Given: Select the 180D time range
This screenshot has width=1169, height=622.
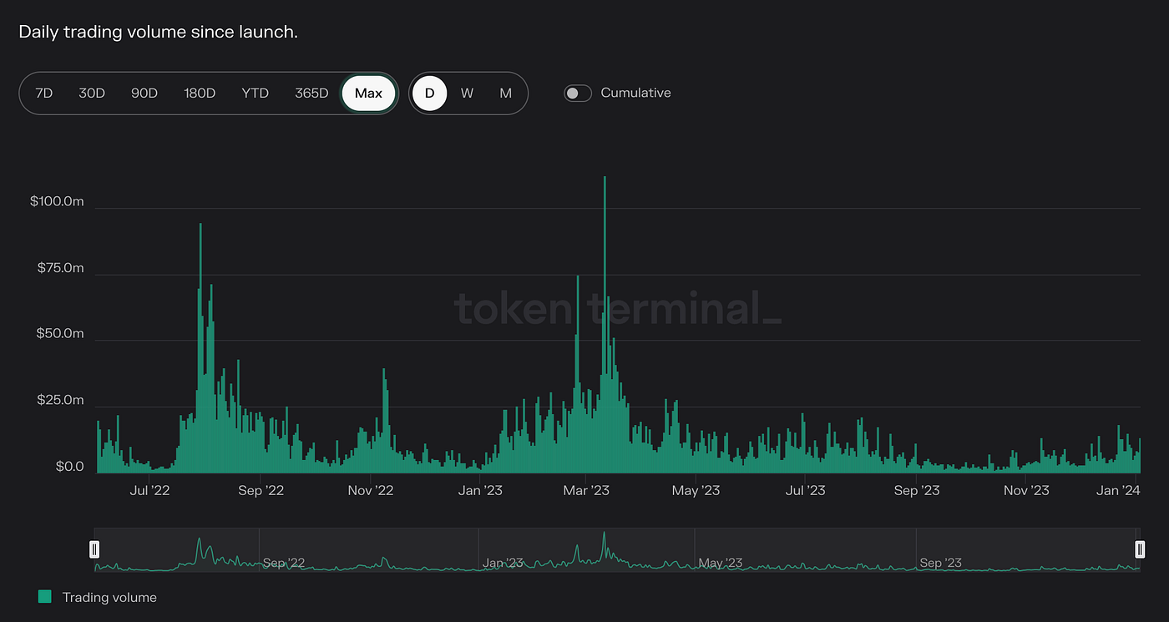Looking at the screenshot, I should pyautogui.click(x=199, y=93).
